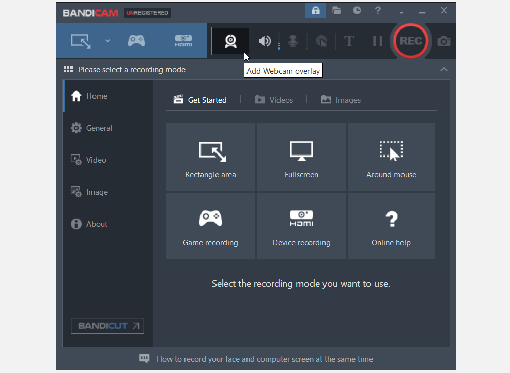Viewport: 510px width, 373px height.
Task: Start recording with the red REC button
Action: click(410, 41)
